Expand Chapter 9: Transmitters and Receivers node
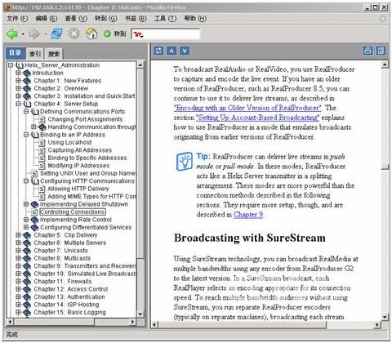This screenshot has width=392, height=343. tap(18, 266)
